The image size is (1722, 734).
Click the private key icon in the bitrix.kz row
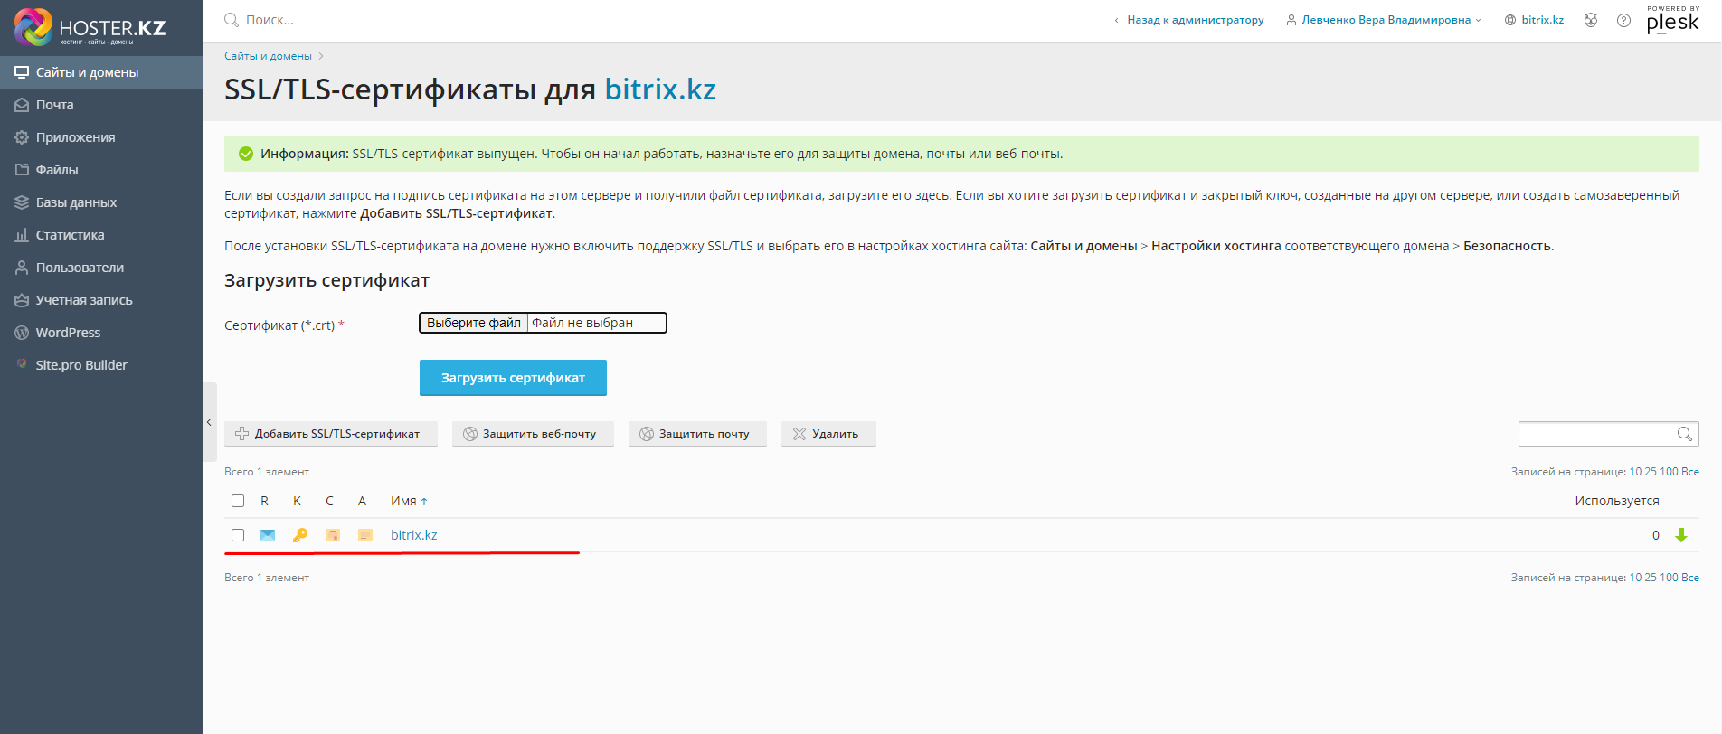[x=300, y=535]
